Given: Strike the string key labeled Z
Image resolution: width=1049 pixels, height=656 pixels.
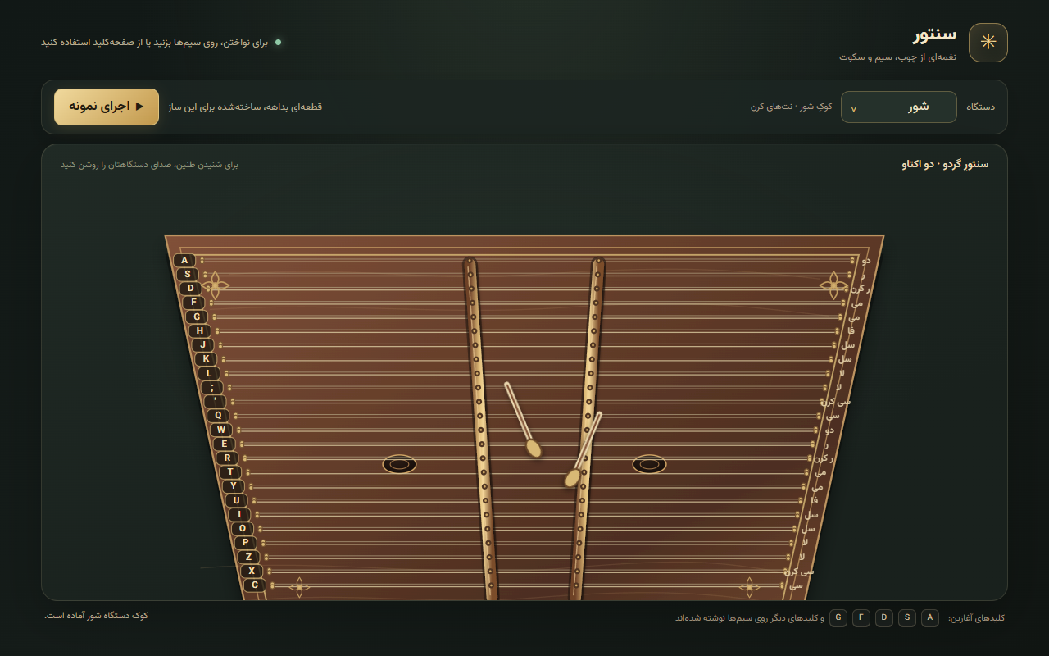Looking at the screenshot, I should [248, 557].
